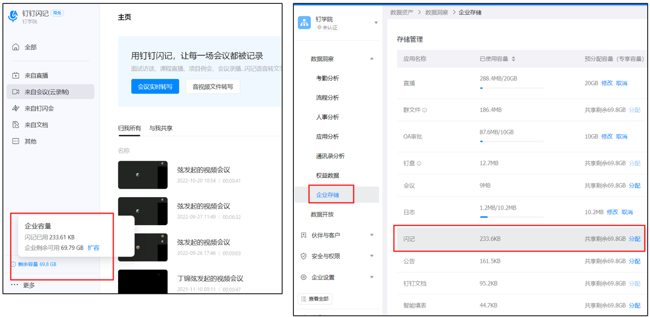Screen dimensions: 650x317
Task: Sort by 已使用容量 column arrows
Action: pyautogui.click(x=514, y=59)
